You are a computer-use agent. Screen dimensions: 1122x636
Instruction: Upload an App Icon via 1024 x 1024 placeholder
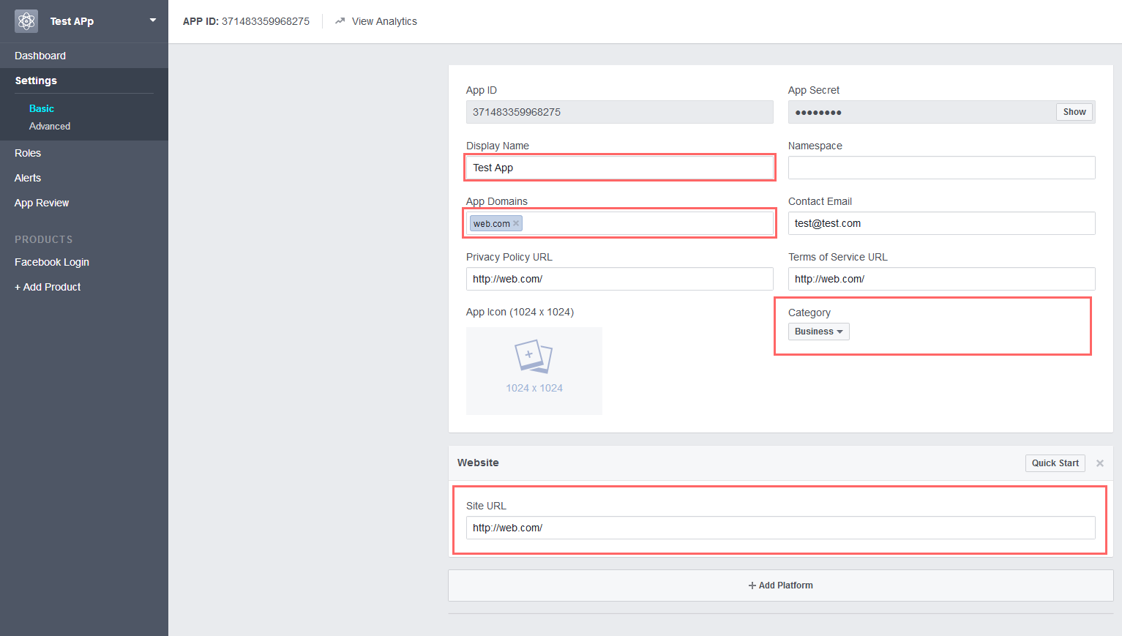click(534, 371)
